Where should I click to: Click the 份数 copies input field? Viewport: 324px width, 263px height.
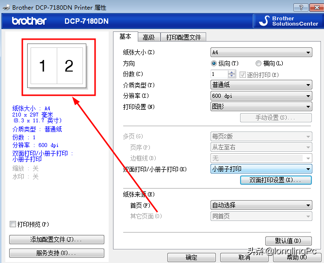pos(219,74)
